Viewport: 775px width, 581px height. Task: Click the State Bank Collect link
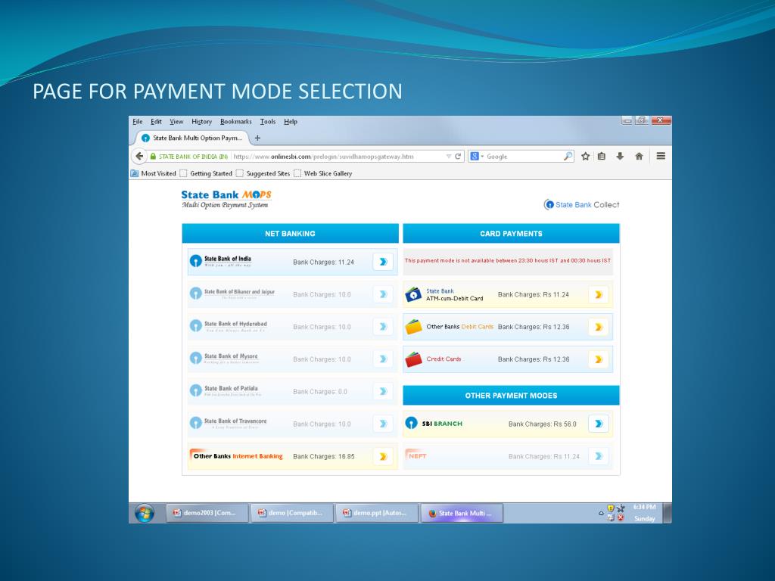pyautogui.click(x=582, y=204)
